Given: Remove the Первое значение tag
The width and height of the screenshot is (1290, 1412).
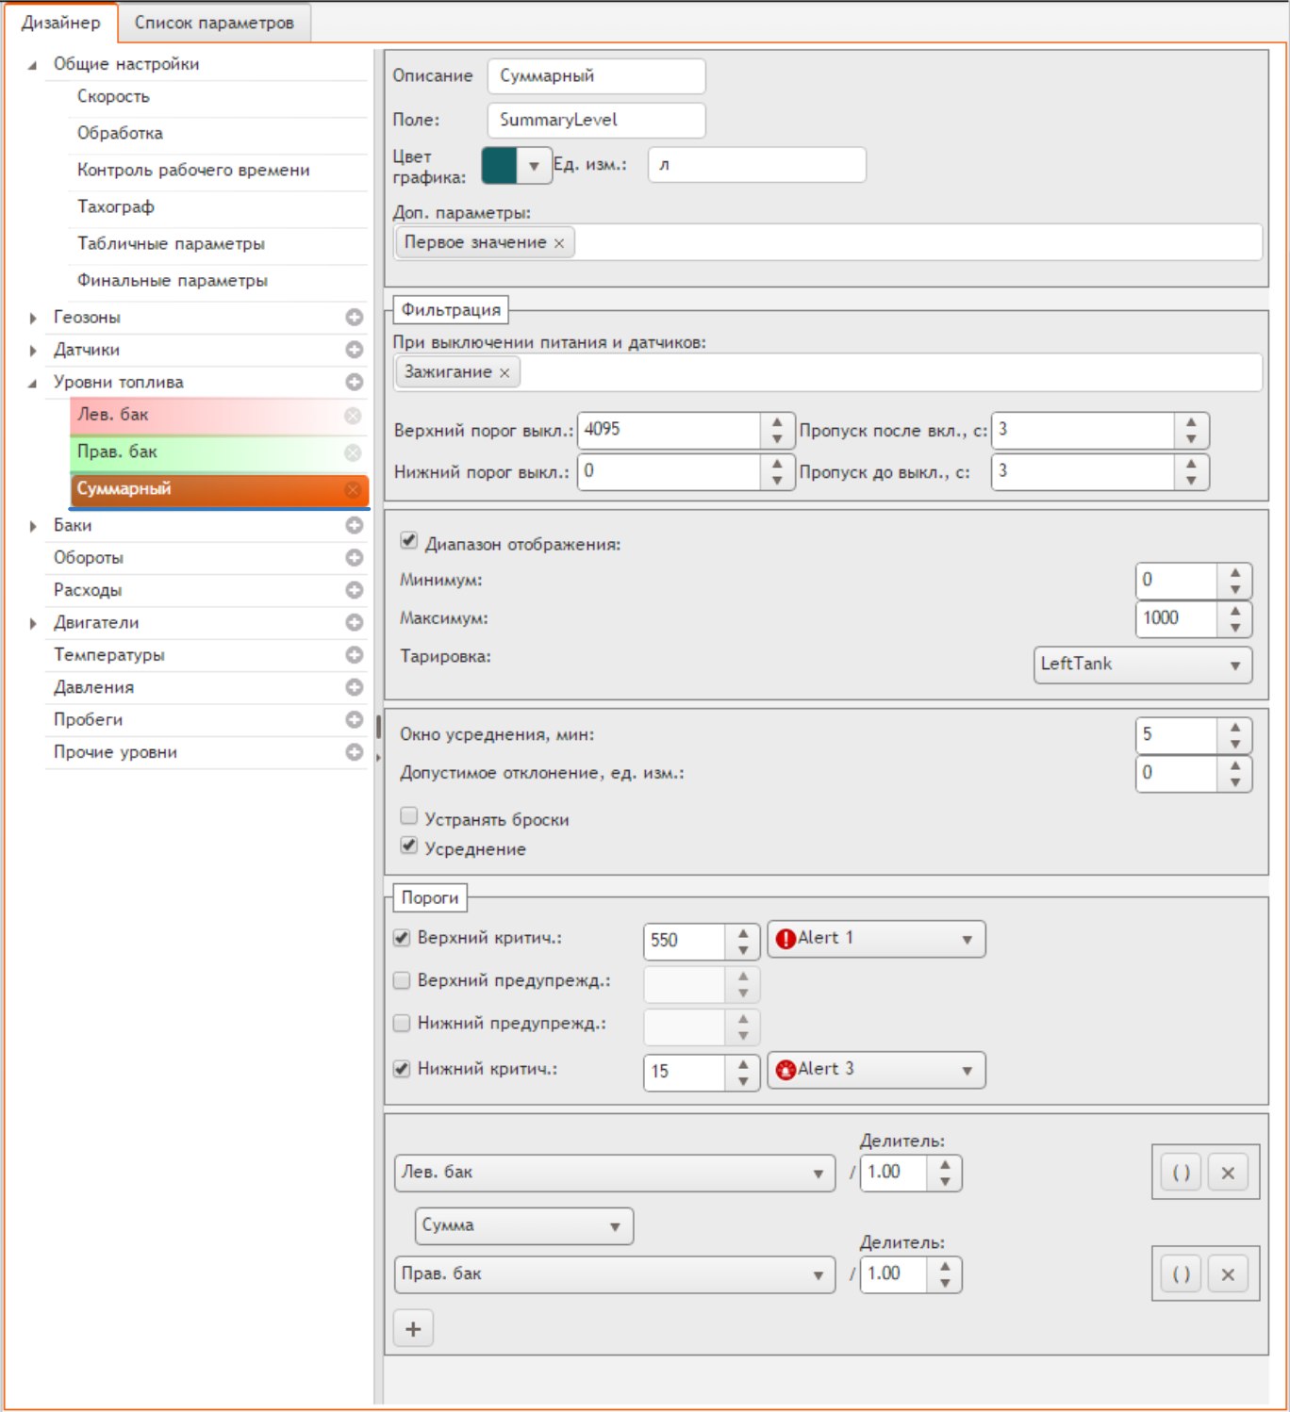Looking at the screenshot, I should point(559,243).
